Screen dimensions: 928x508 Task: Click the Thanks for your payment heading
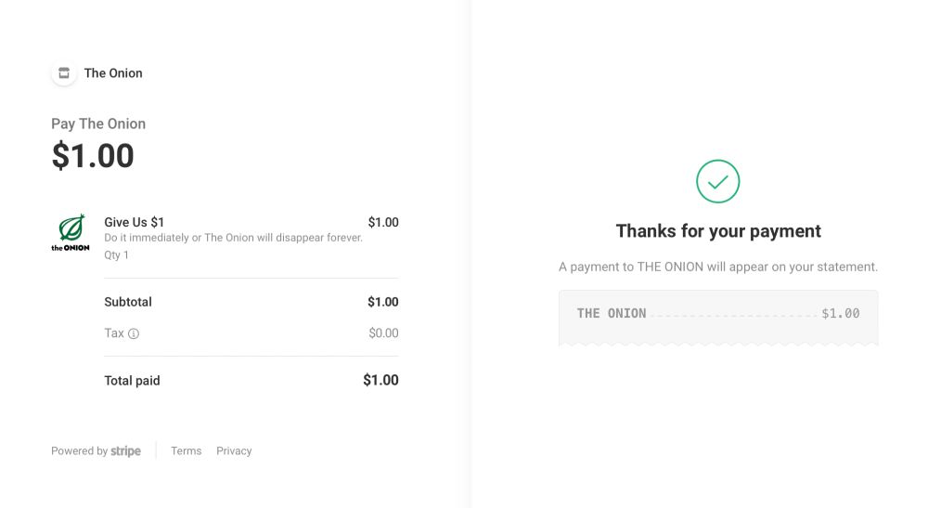[718, 231]
